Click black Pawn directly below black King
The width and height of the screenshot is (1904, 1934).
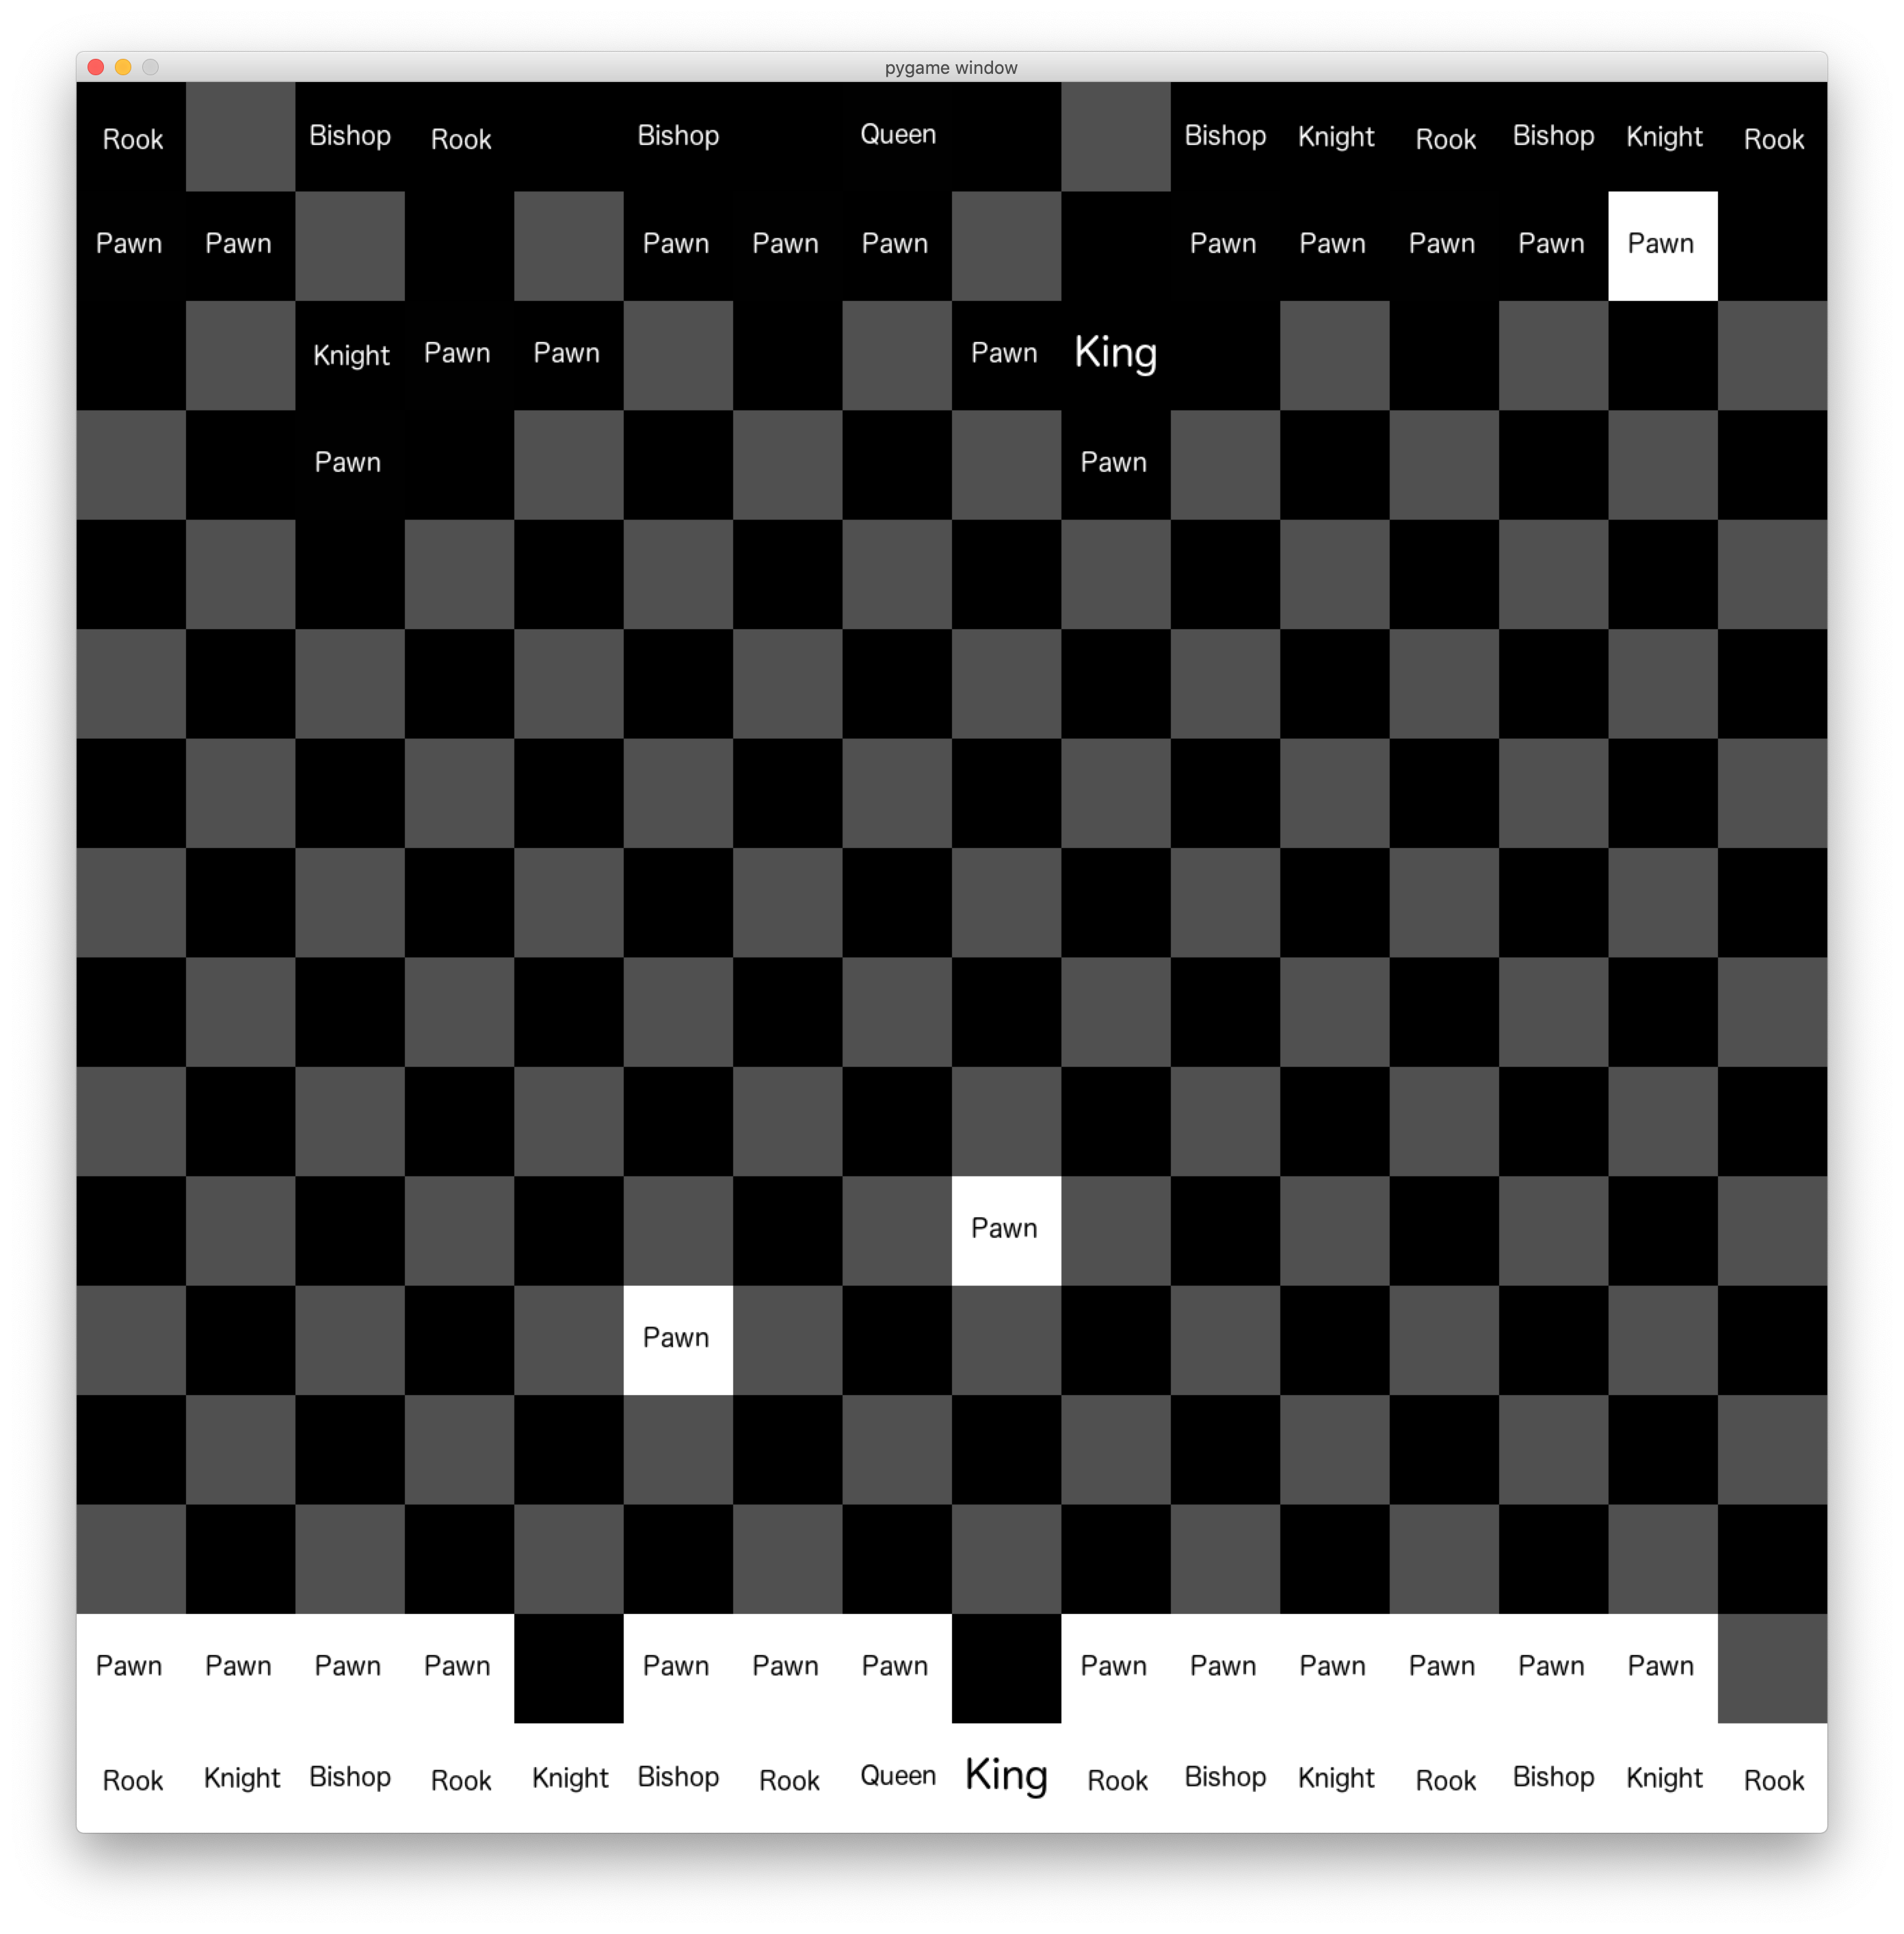pos(1115,464)
